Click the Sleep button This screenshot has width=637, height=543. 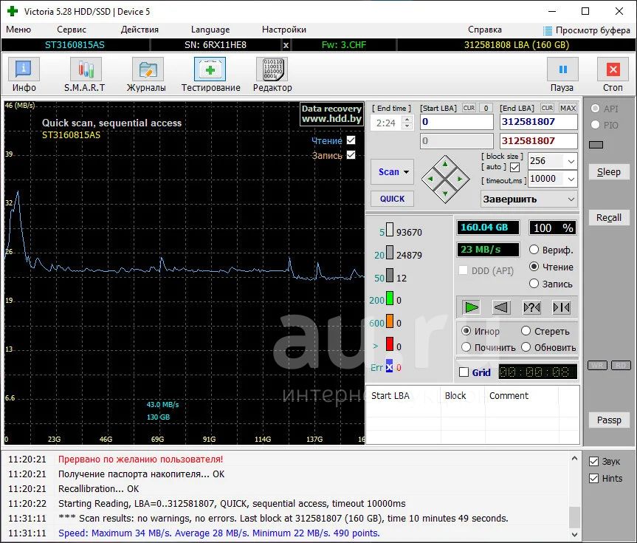608,172
